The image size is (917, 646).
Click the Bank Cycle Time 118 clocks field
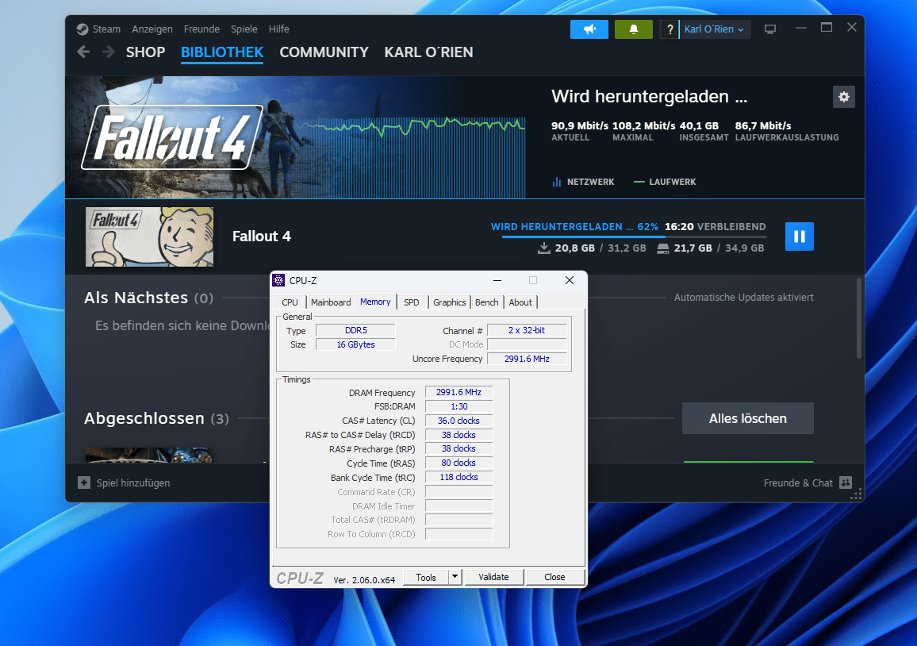coord(458,477)
